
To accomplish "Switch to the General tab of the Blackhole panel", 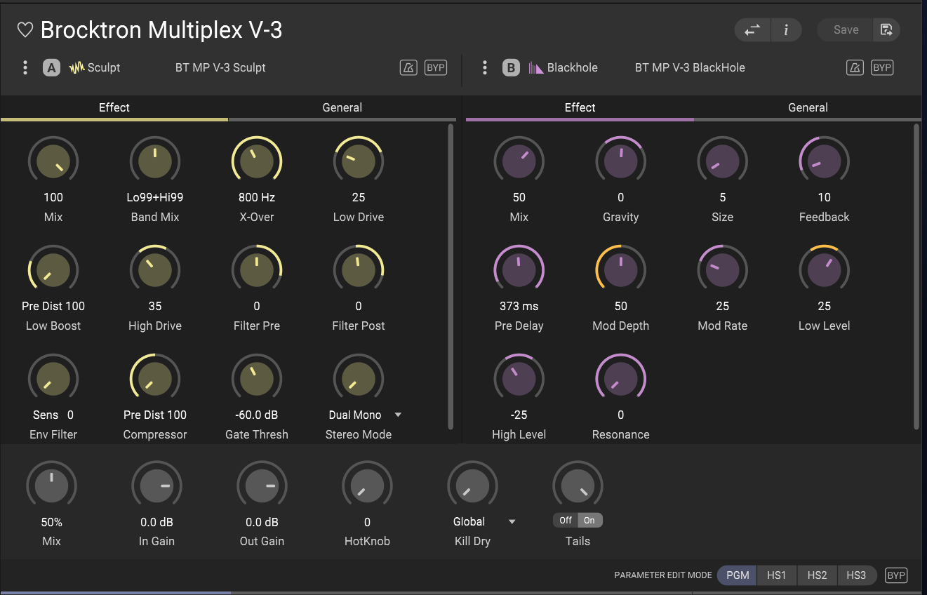I will [x=808, y=108].
